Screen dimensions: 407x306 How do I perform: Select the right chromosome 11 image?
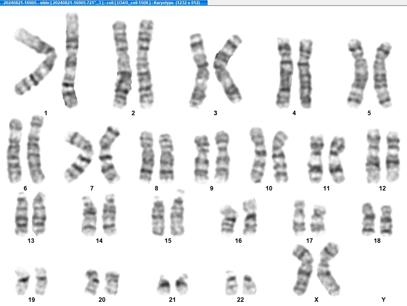337,159
